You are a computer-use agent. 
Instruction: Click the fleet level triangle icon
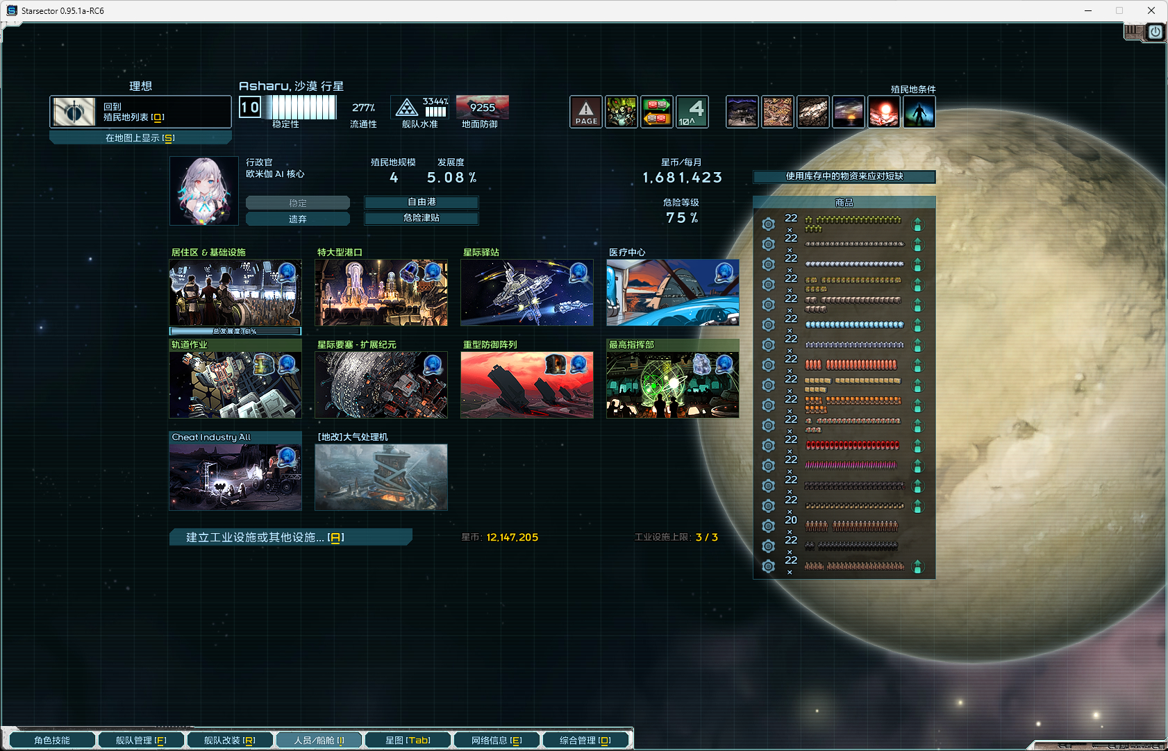(406, 108)
